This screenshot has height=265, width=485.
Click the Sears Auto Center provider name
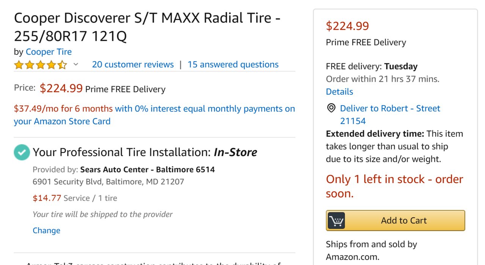(x=148, y=169)
